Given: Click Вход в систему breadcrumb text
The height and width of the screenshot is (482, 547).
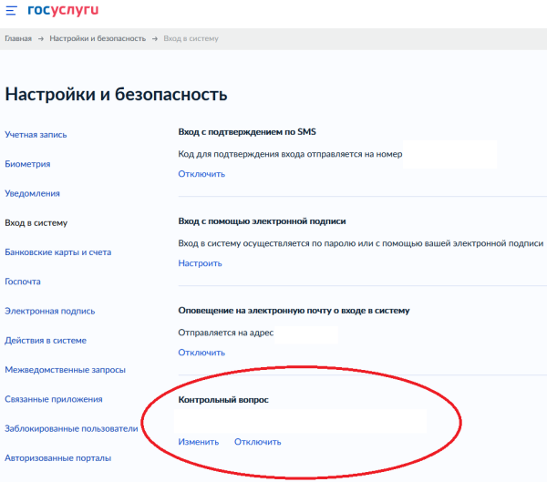Looking at the screenshot, I should pyautogui.click(x=191, y=38).
